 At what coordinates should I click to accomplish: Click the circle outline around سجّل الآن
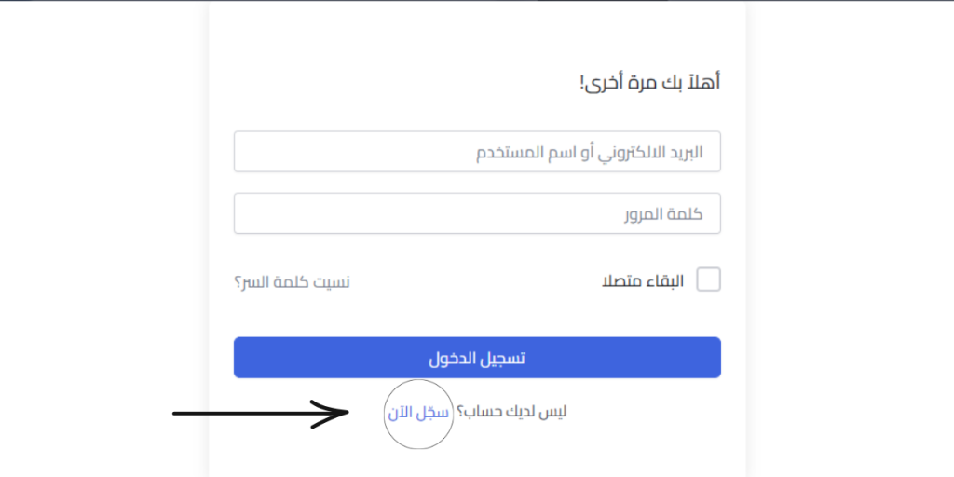[x=418, y=381]
